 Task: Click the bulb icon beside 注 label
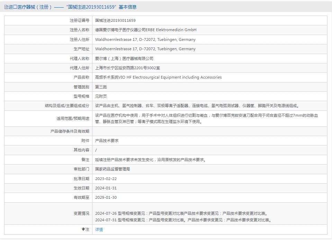click(83, 229)
